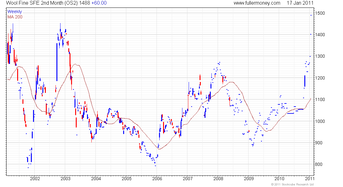Click the chart title 'Wool Fine SFE 2nd Month (OS2)'
Image resolution: width=343 pixels, height=187 pixels.
[x=42, y=3]
